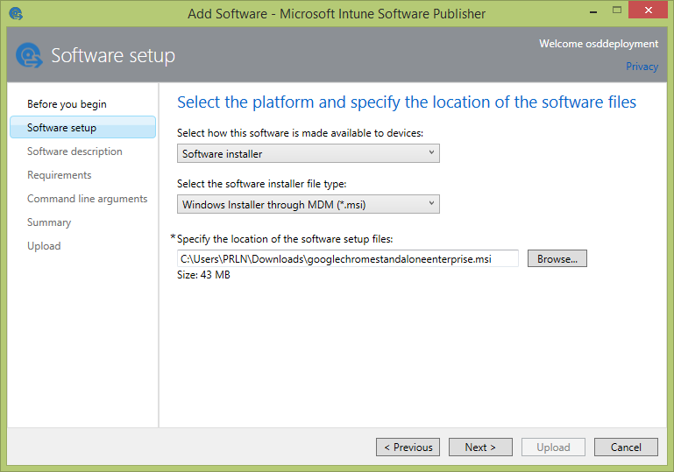Open the software availability dropdown
The image size is (674, 472).
point(308,153)
